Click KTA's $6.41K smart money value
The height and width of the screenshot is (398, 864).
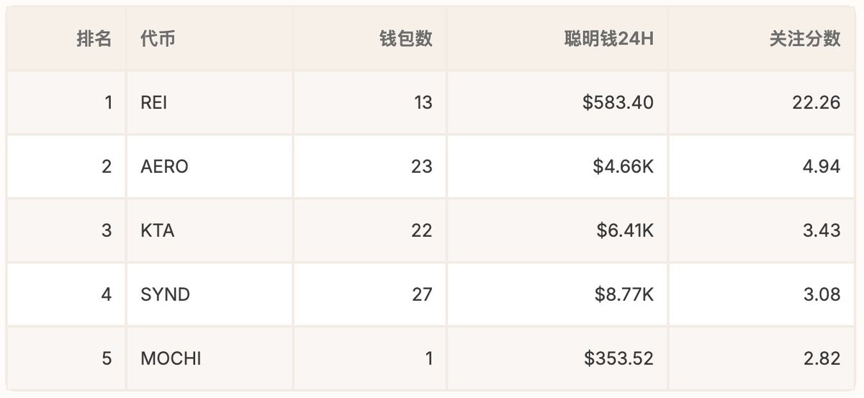[625, 230]
